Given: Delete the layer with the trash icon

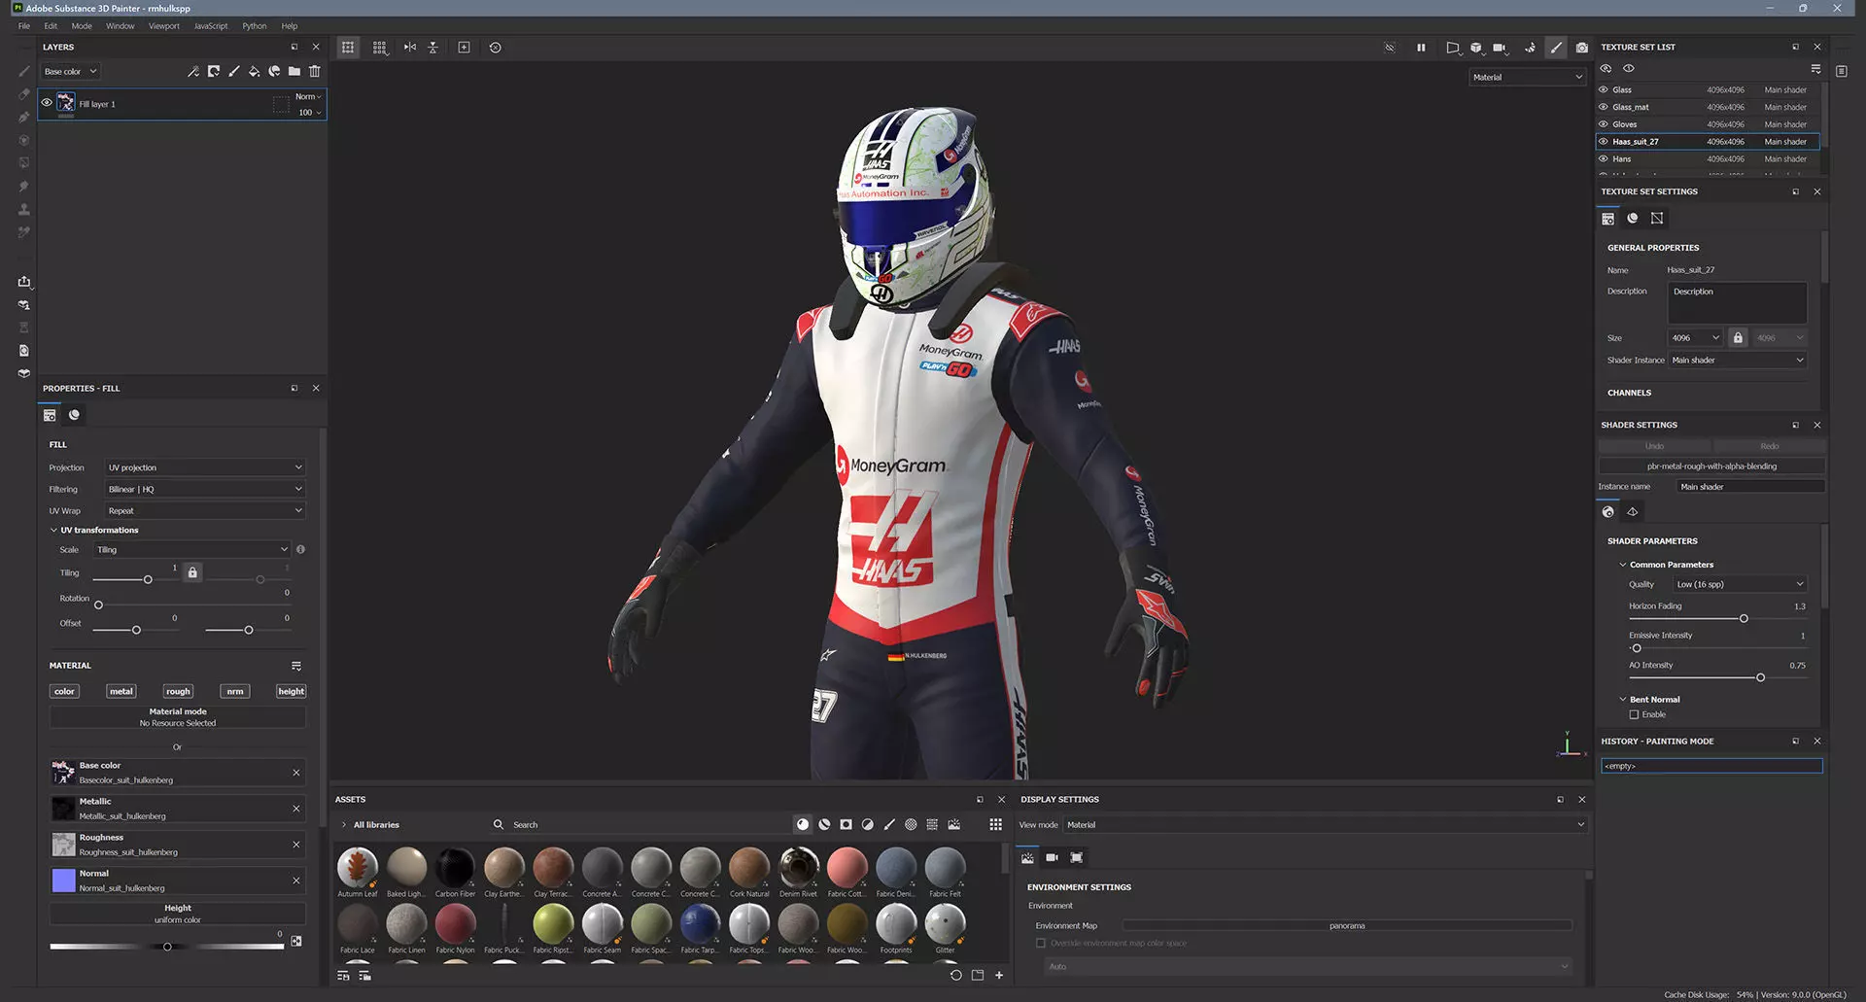Looking at the screenshot, I should [315, 71].
